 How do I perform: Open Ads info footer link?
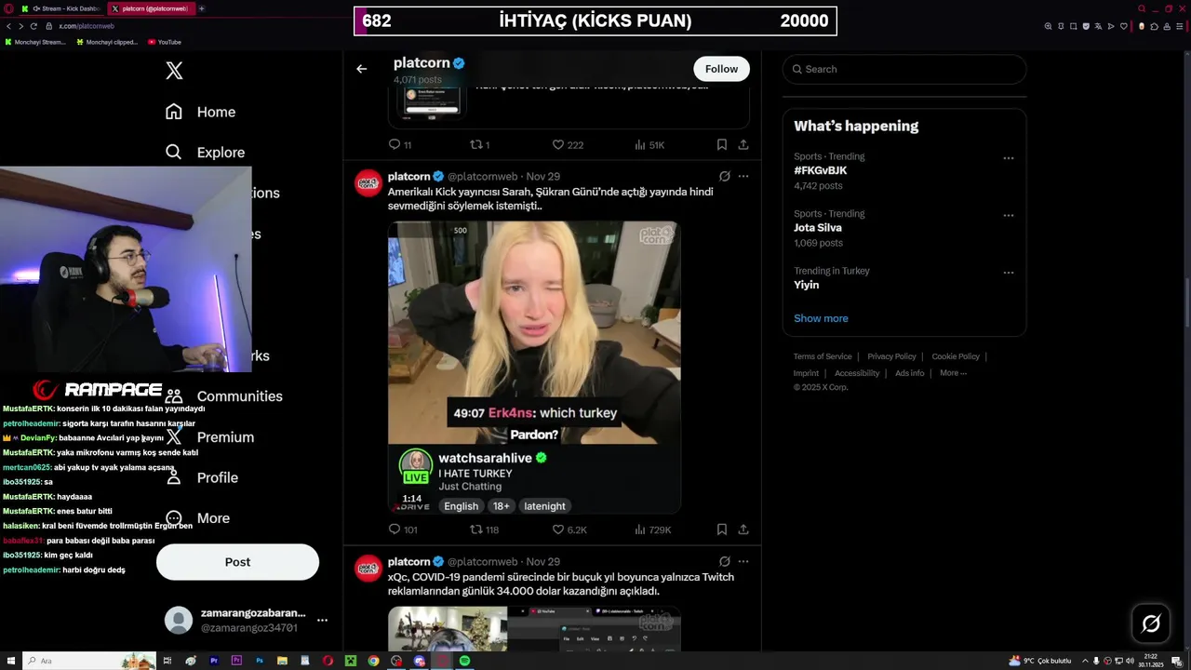[910, 373]
